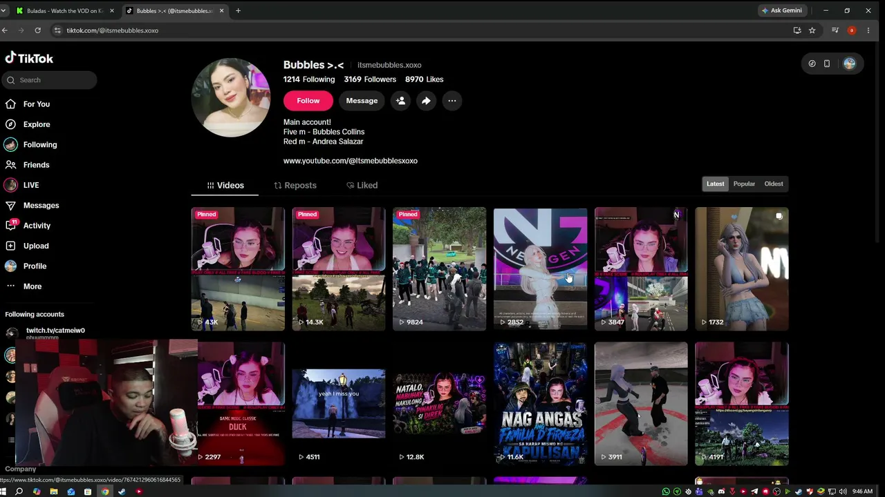Open the Chrome profile avatar
Viewport: 885px width, 497px height.
(852, 30)
